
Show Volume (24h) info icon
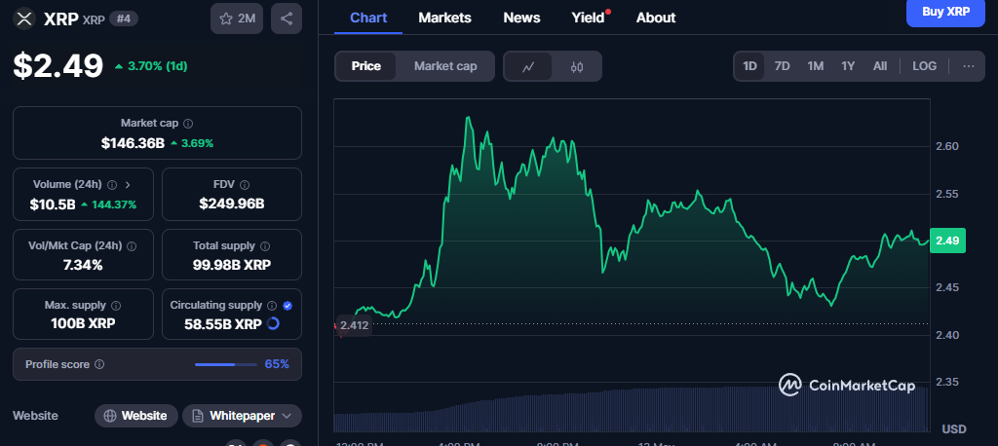pos(112,184)
